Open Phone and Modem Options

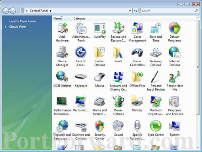(x=100, y=106)
